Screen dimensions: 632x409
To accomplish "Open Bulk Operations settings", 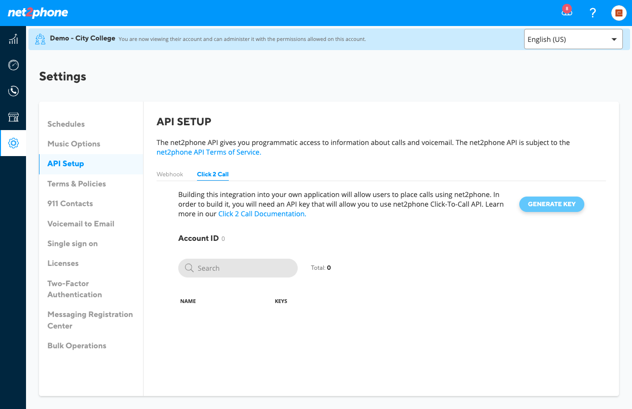I will [77, 346].
